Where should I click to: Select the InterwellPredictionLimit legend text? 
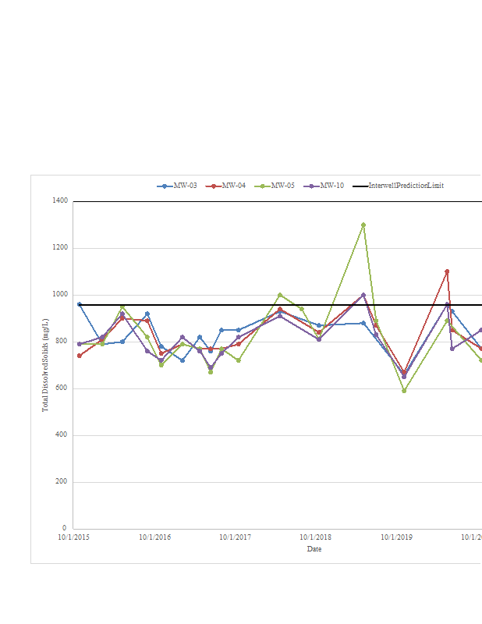(406, 186)
